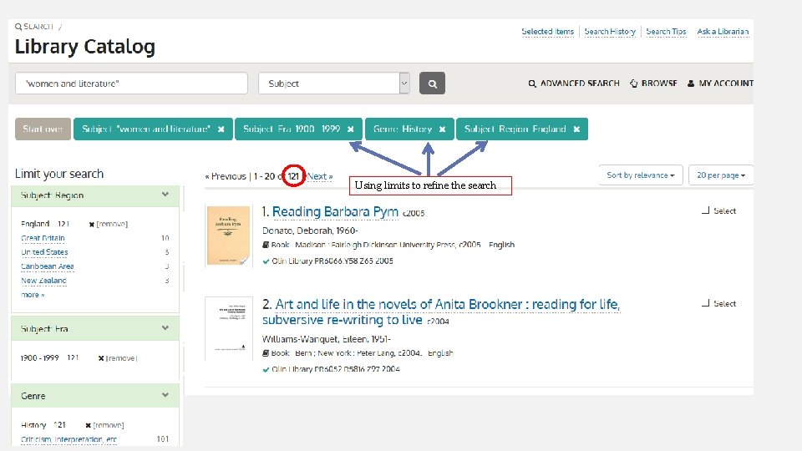Click the Start over button
This screenshot has width=802, height=451.
point(43,129)
